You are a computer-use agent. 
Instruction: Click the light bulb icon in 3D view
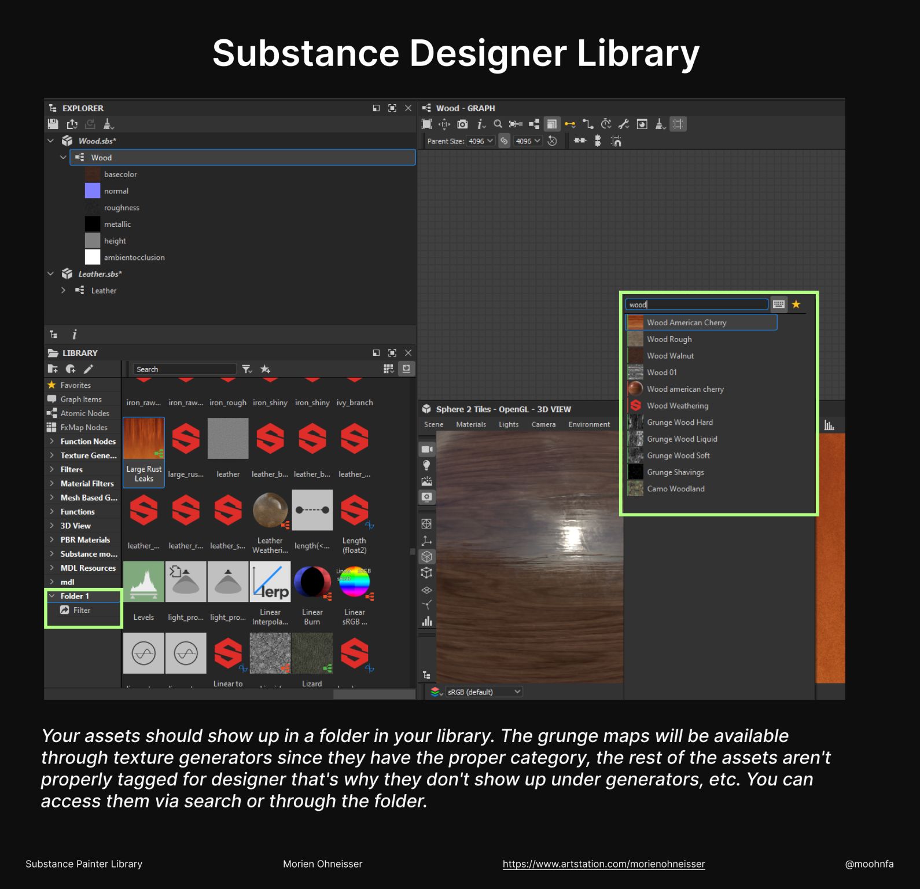pos(427,465)
